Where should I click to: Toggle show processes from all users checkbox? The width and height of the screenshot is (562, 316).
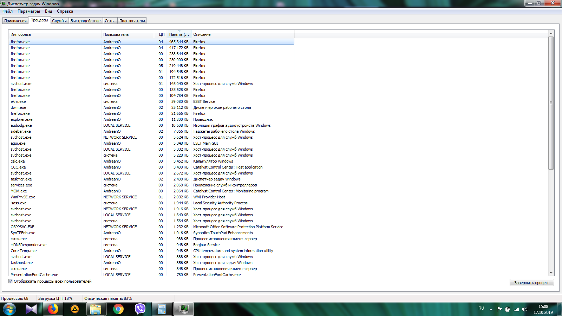coord(11,281)
